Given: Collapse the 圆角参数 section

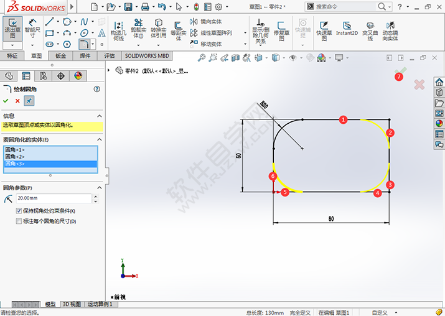Looking at the screenshot, I should tap(98, 187).
